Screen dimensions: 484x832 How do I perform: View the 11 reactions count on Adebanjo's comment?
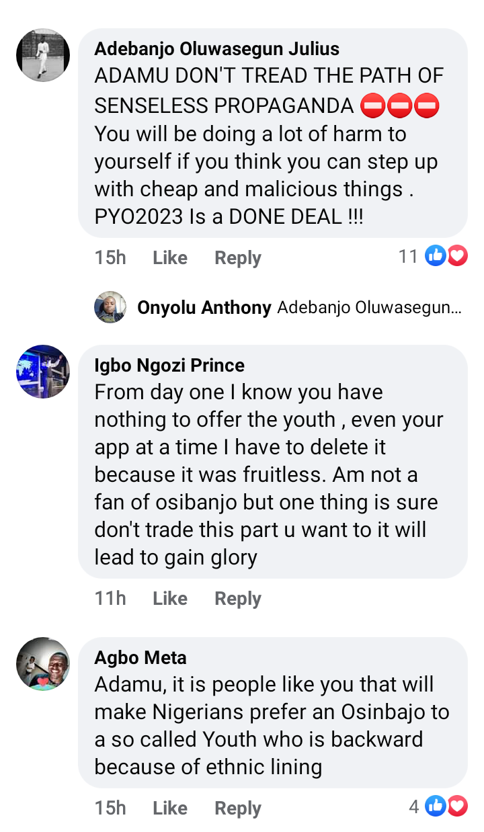pyautogui.click(x=408, y=256)
